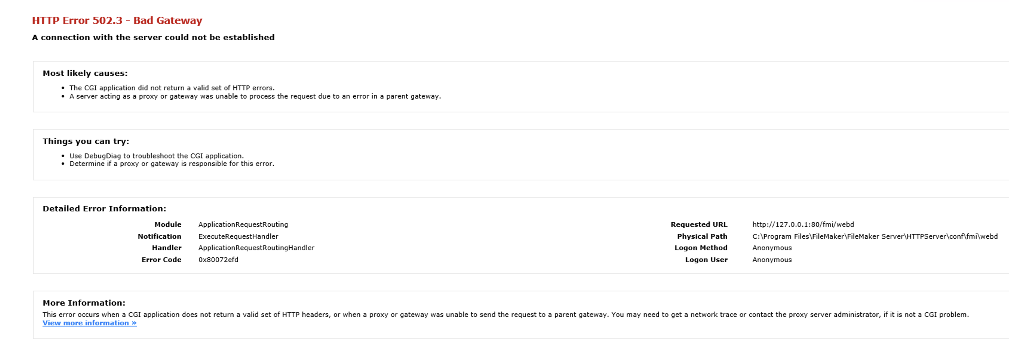Click the Things you can try heading
Screen dimensions: 1009x339
pos(86,141)
